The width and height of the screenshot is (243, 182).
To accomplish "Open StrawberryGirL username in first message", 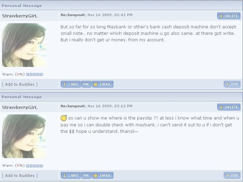I will (20, 16).
